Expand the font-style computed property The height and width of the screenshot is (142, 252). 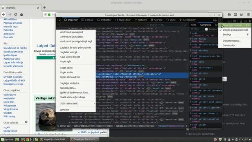click(x=191, y=79)
